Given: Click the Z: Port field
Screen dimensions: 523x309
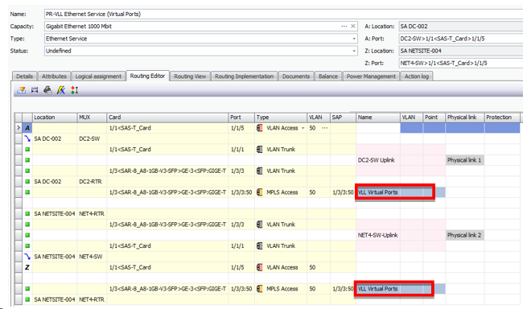Looking at the screenshot, I should point(461,63).
